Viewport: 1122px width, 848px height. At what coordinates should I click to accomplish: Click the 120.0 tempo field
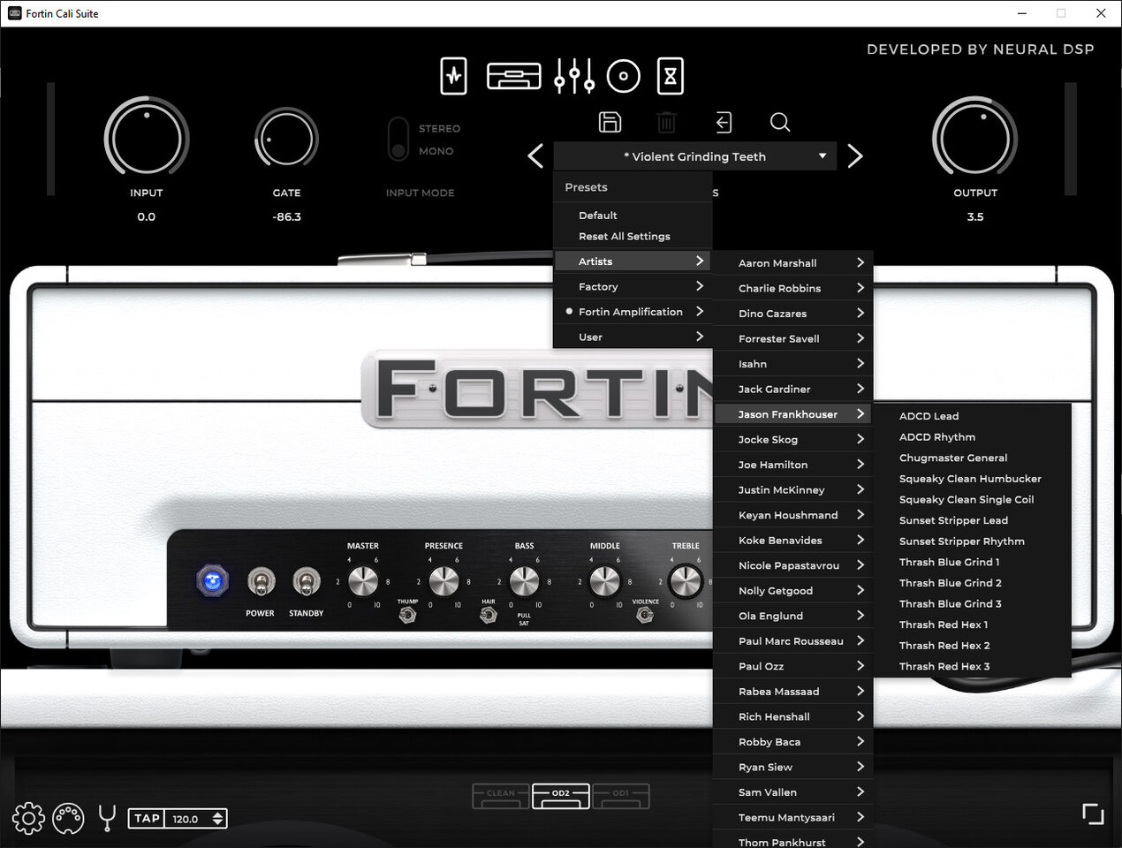[x=186, y=819]
